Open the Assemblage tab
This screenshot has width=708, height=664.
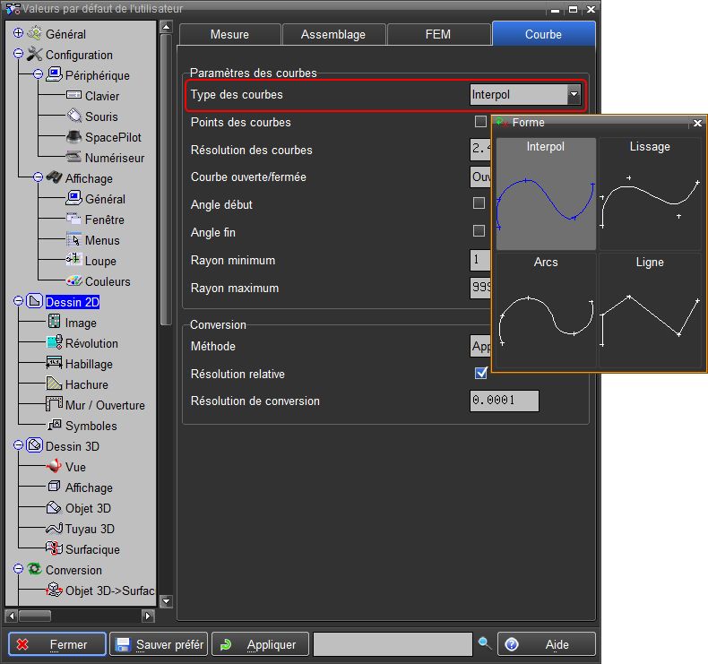pyautogui.click(x=333, y=34)
